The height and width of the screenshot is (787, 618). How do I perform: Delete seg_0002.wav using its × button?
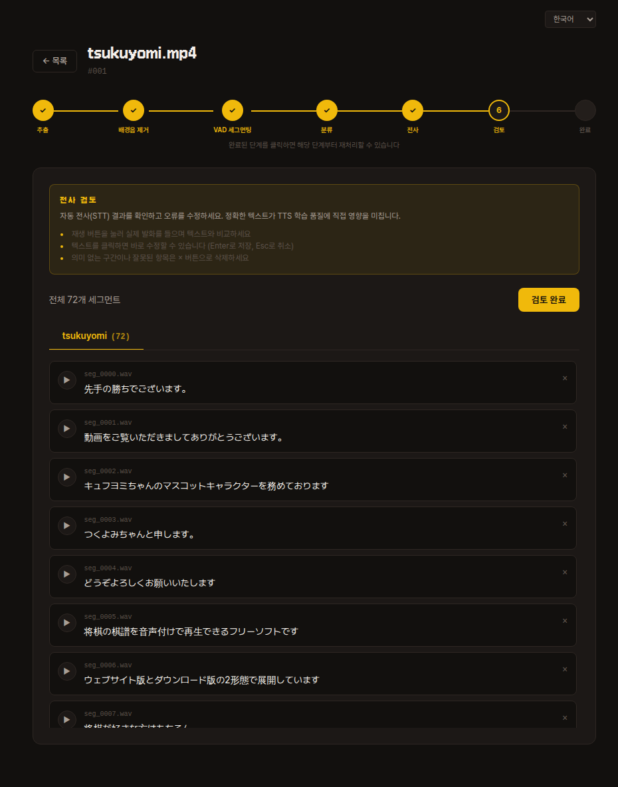[564, 475]
